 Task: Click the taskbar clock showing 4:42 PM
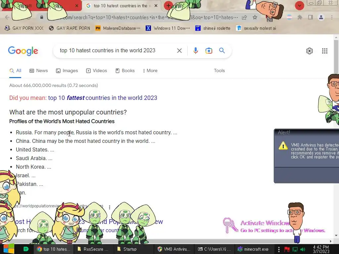pos(321,249)
